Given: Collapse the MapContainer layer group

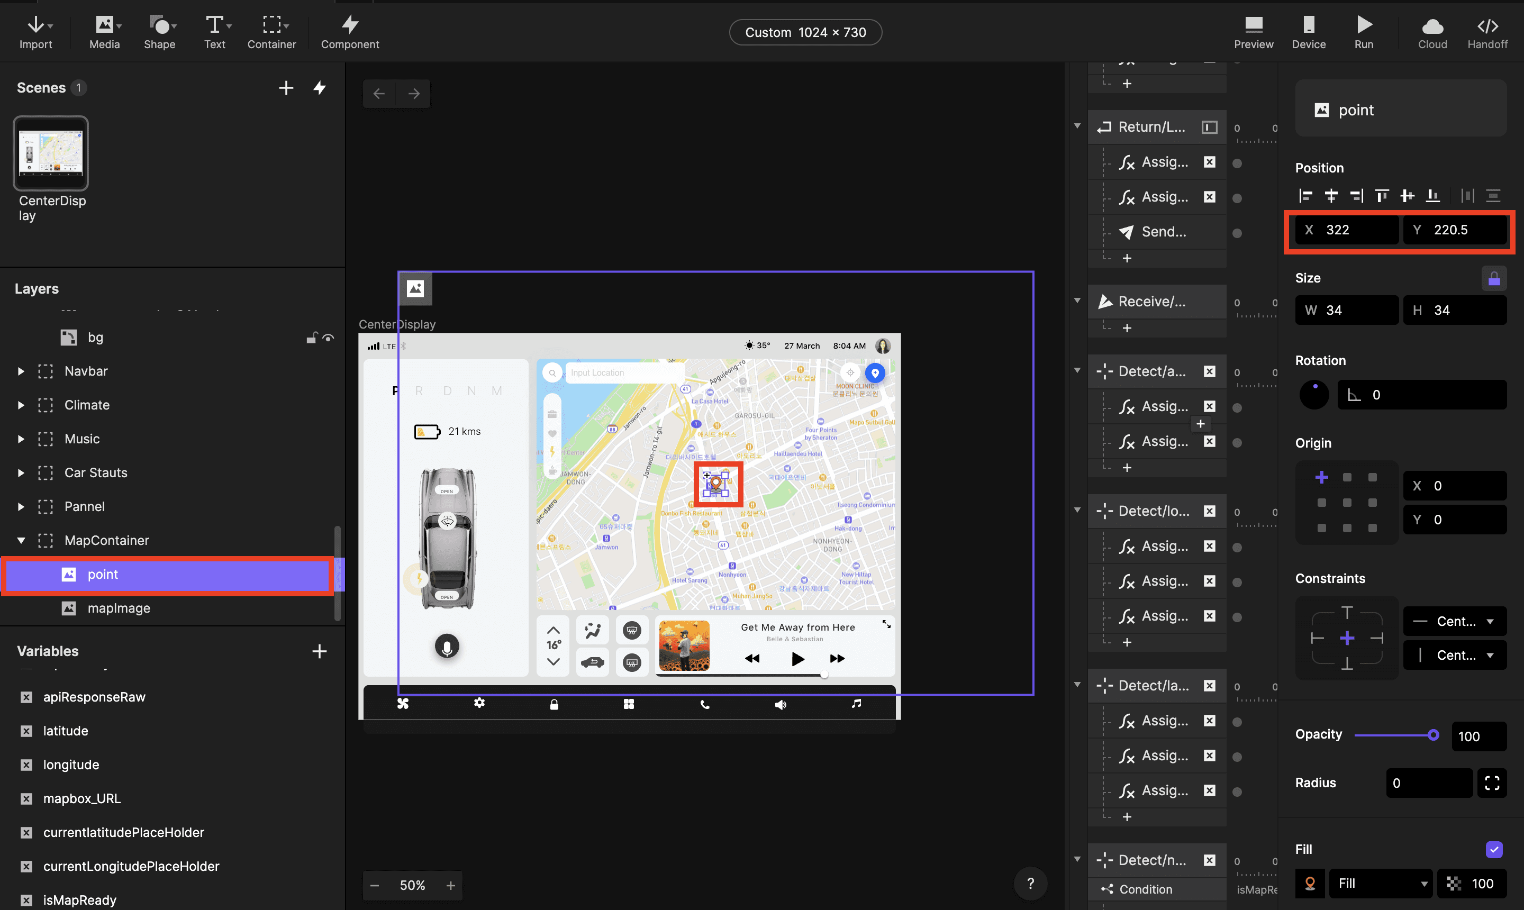Looking at the screenshot, I should [x=21, y=540].
